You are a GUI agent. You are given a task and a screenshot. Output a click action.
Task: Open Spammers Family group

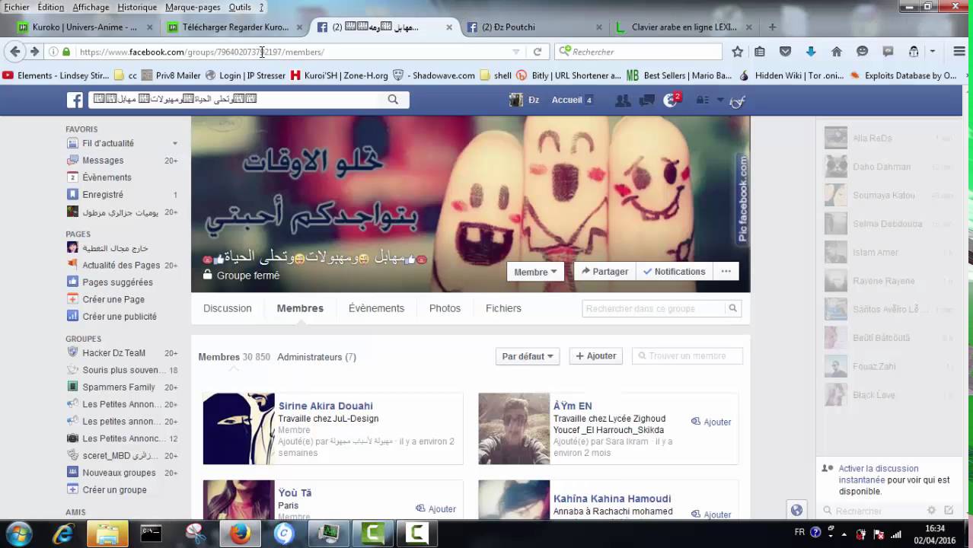coord(119,387)
